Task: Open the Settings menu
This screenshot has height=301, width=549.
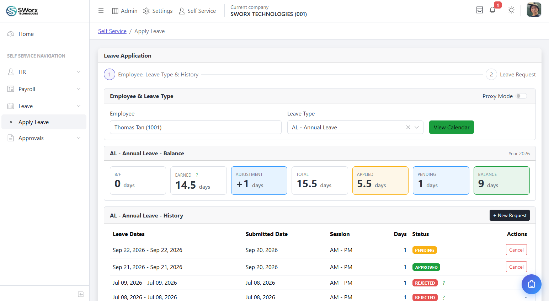Action: [x=158, y=11]
